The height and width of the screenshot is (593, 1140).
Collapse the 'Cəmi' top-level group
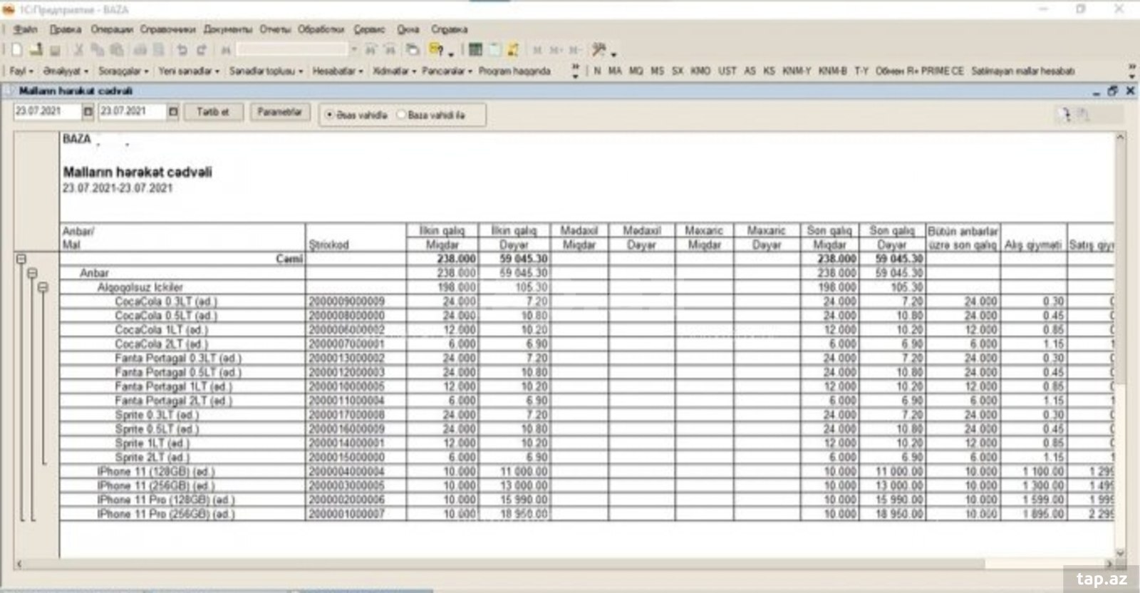pos(21,259)
